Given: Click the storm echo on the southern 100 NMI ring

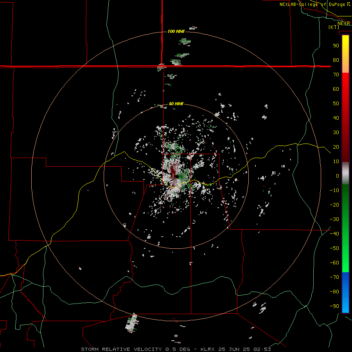Looking at the screenshot, I should click(x=132, y=323).
